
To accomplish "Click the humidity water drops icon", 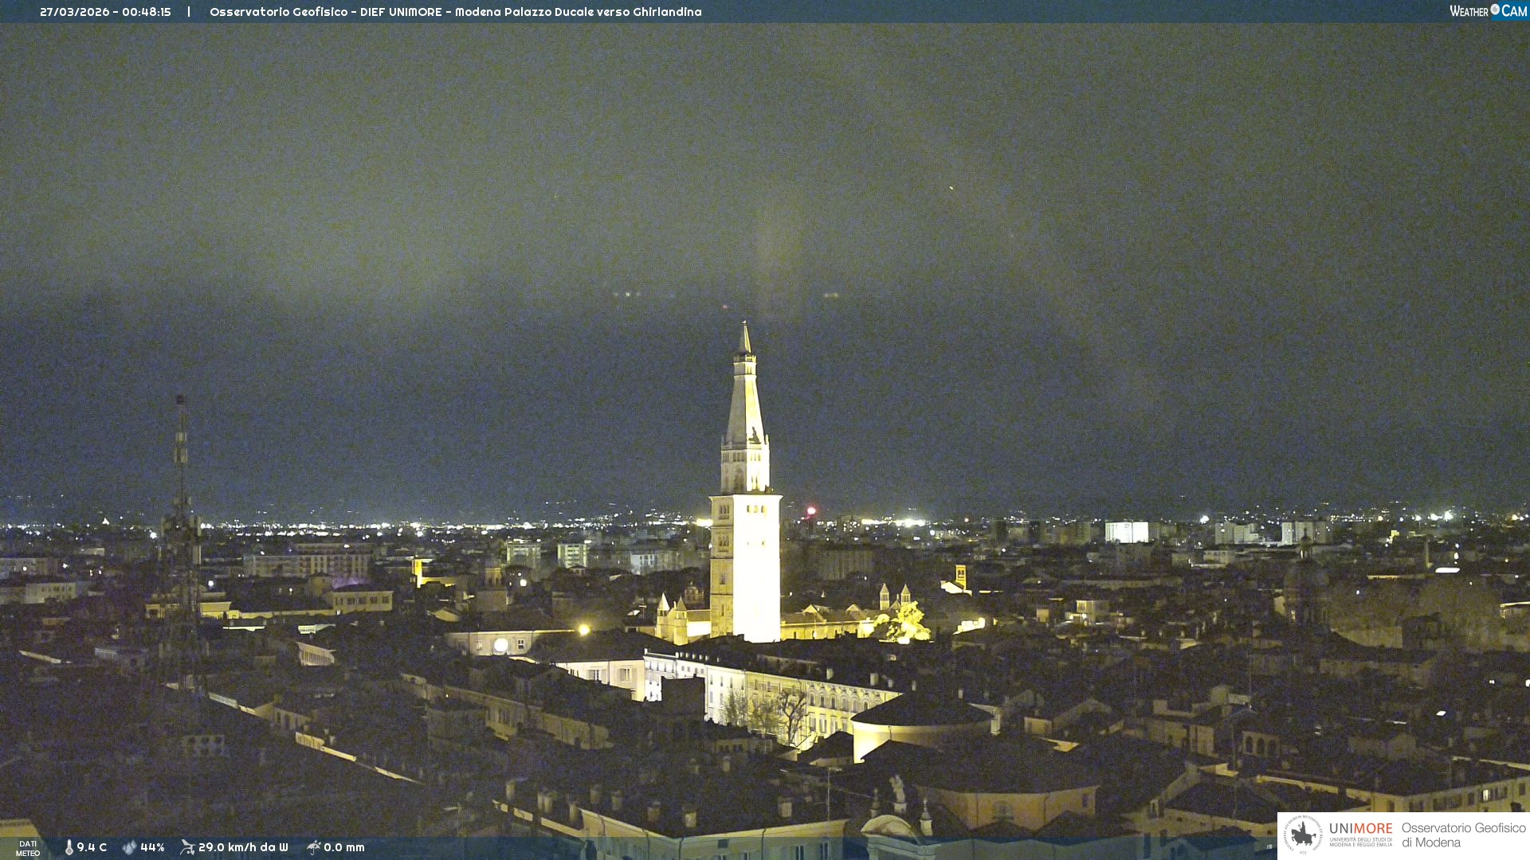I will [x=129, y=847].
